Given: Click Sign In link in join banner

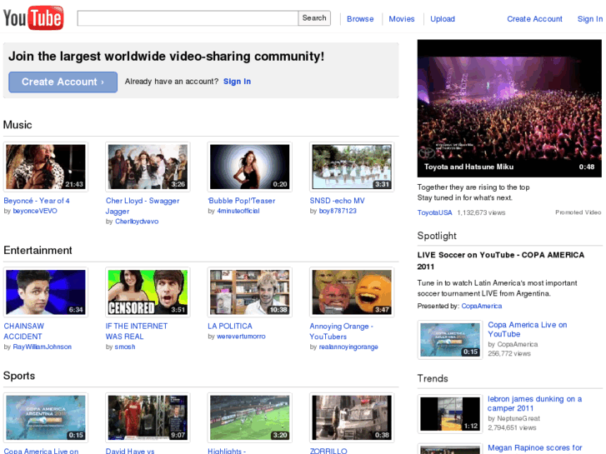Looking at the screenshot, I should (x=237, y=82).
